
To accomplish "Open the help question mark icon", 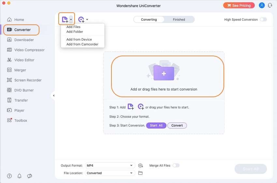I will (x=9, y=176).
